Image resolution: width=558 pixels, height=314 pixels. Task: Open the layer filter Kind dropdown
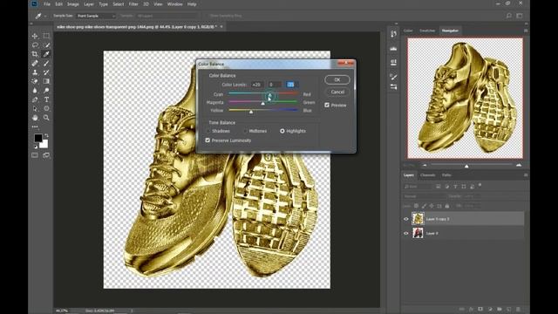click(418, 186)
